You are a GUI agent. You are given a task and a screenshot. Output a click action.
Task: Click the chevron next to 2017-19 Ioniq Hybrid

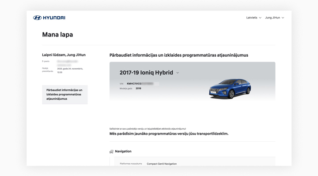(x=178, y=73)
